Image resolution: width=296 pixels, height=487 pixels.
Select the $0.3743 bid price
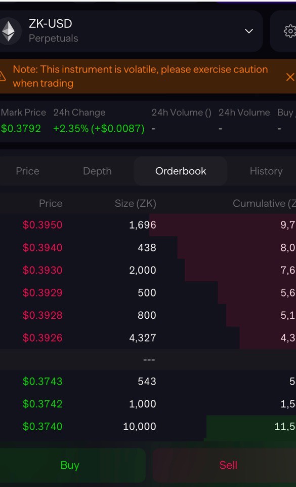43,381
